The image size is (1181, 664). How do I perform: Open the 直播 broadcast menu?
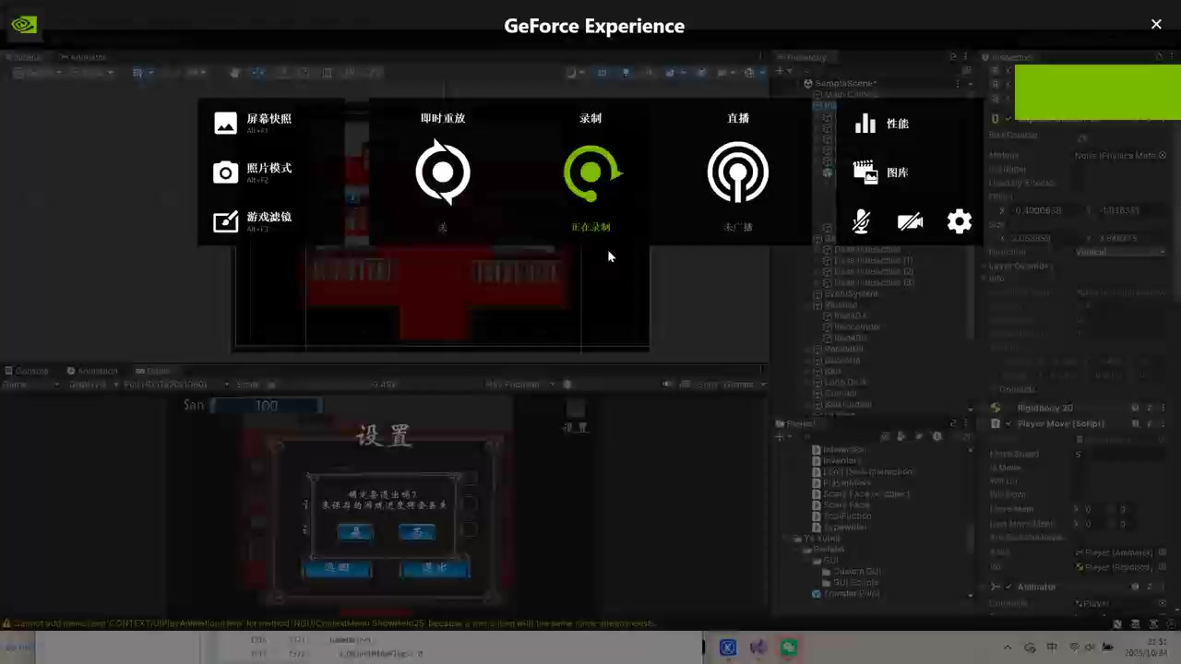[x=737, y=172]
